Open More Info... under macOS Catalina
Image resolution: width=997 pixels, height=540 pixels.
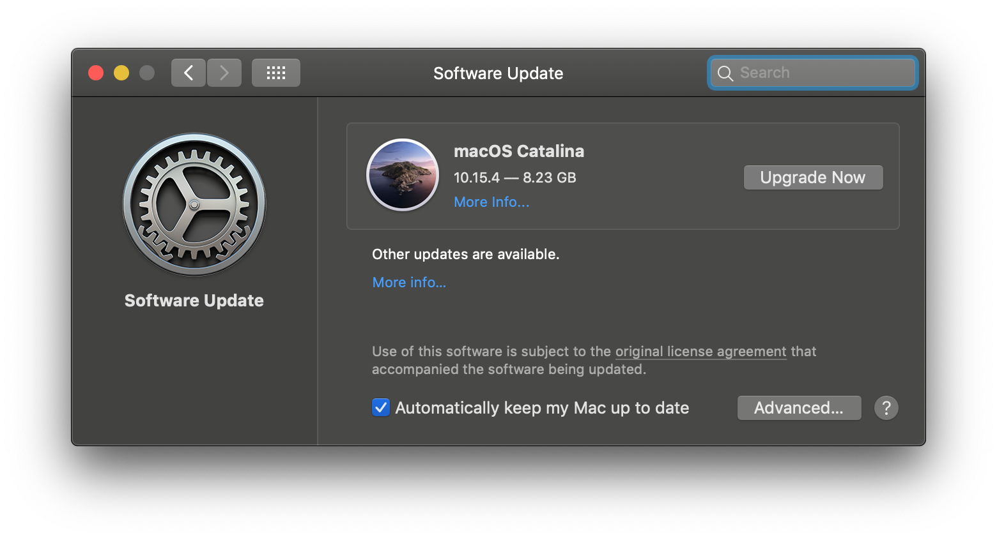(491, 202)
